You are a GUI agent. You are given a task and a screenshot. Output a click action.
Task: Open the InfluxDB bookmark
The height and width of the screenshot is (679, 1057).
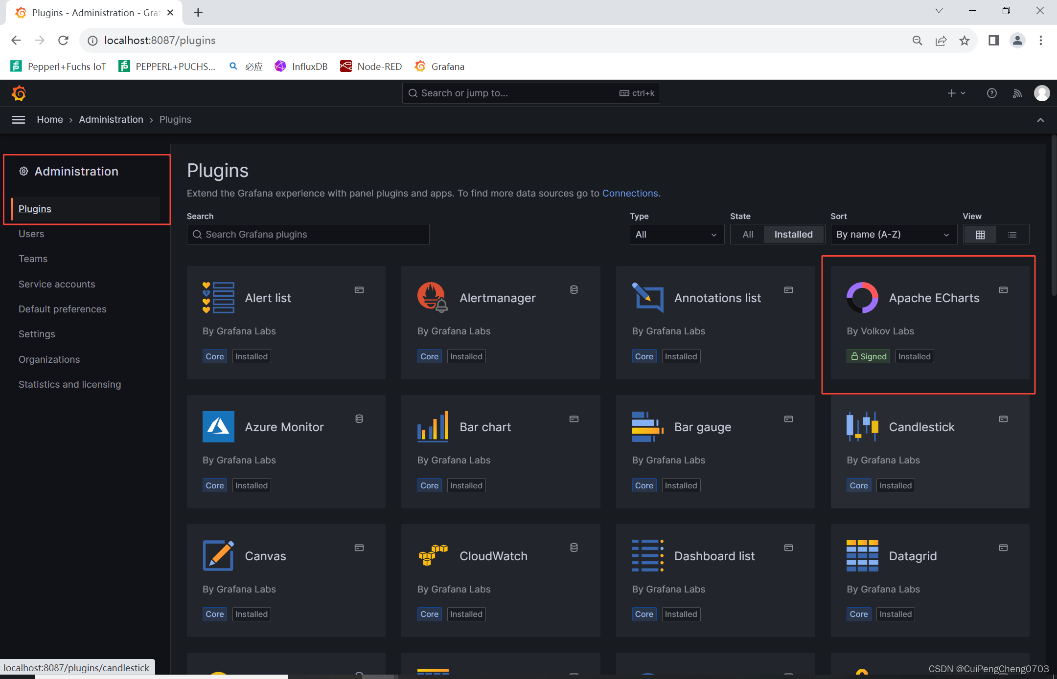coord(301,66)
